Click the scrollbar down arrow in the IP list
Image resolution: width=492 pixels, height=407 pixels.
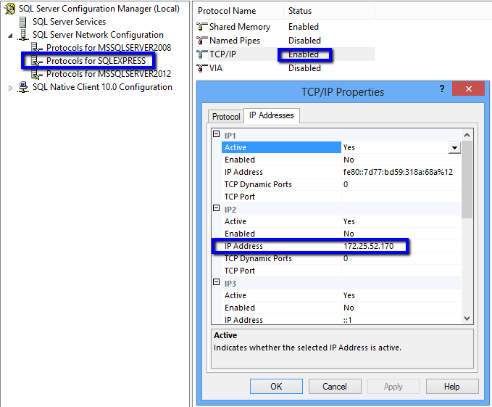tap(467, 318)
